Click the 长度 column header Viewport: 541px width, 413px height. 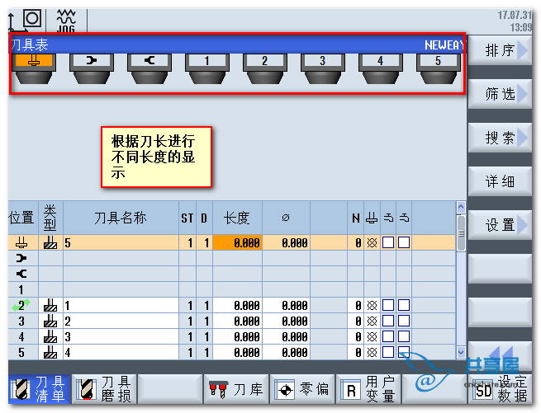click(237, 218)
